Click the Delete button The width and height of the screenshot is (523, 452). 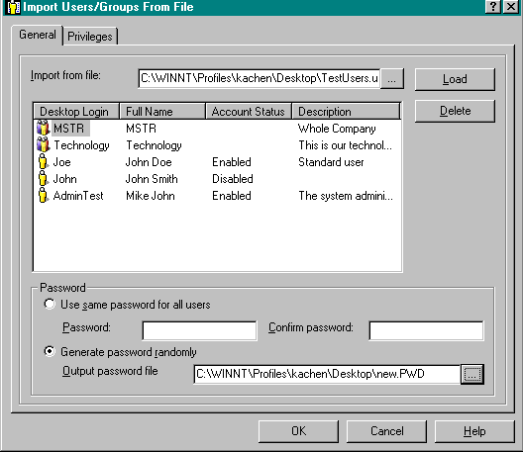455,111
